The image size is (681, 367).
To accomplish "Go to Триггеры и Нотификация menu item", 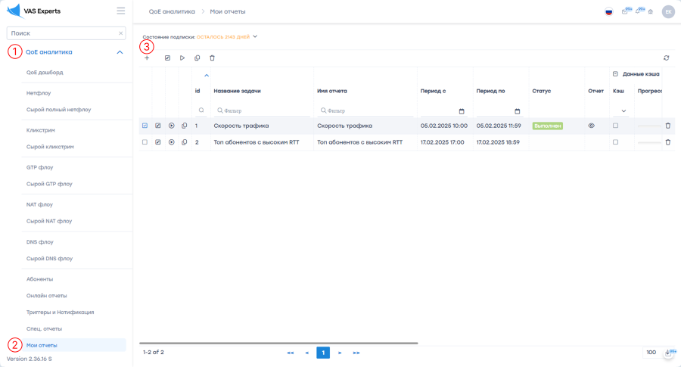I will click(60, 312).
